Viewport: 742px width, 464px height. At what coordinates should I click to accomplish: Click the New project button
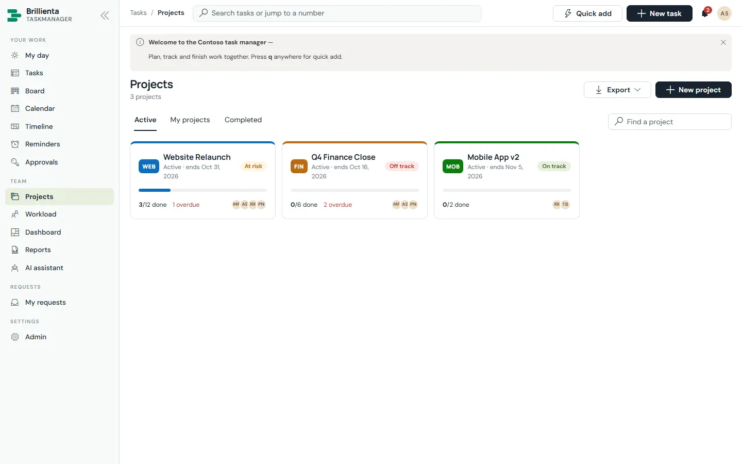(693, 90)
